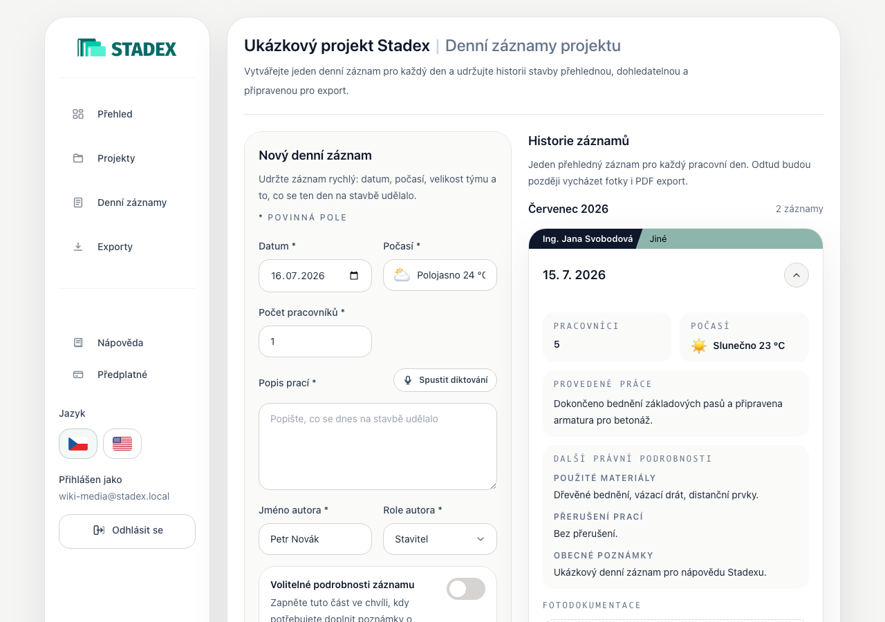885x622 pixels.
Task: Click the Bez přerušení. text
Action: [x=586, y=534]
